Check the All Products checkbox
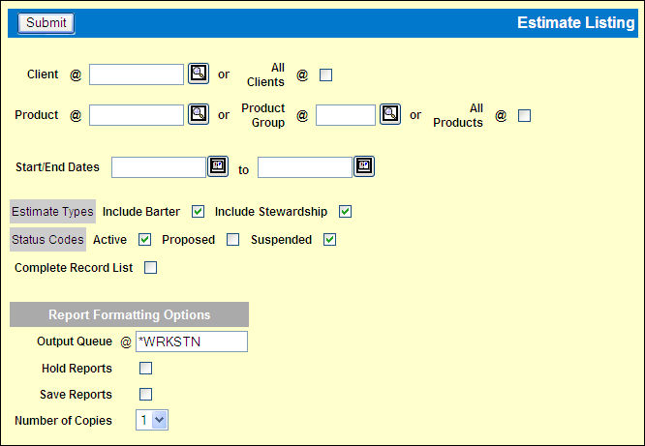 tap(525, 116)
